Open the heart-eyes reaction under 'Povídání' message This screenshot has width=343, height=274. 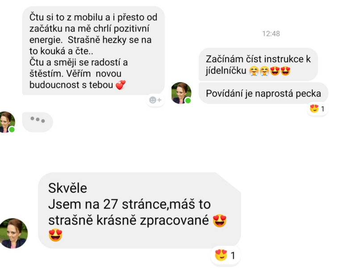(317, 108)
